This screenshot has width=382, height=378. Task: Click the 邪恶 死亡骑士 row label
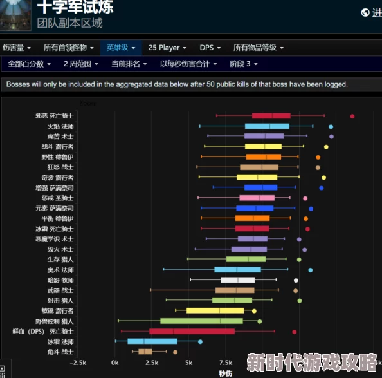tap(54, 116)
